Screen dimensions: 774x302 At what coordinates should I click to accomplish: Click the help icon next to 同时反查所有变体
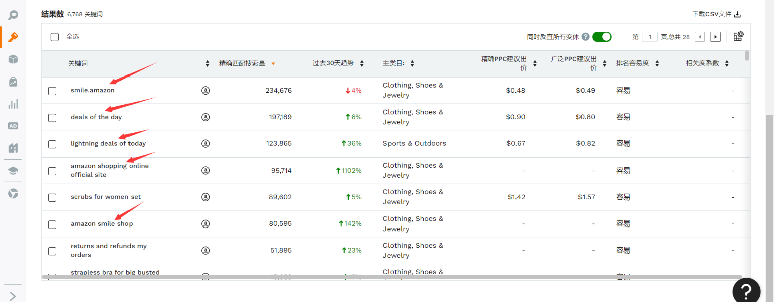pyautogui.click(x=585, y=37)
